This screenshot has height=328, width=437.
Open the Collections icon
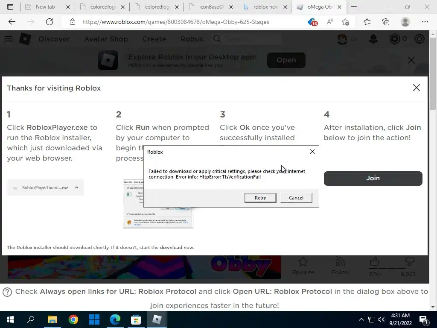(386, 22)
